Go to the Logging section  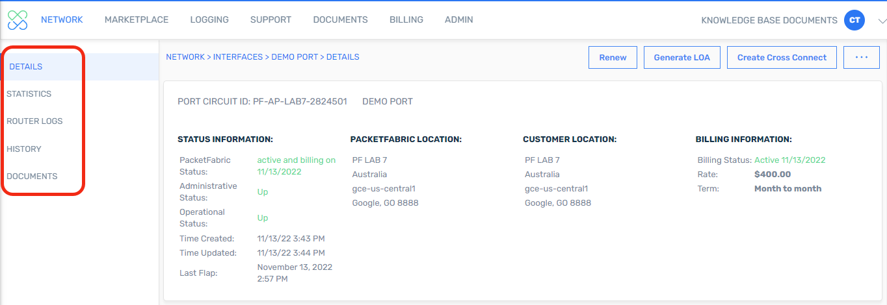click(x=209, y=20)
